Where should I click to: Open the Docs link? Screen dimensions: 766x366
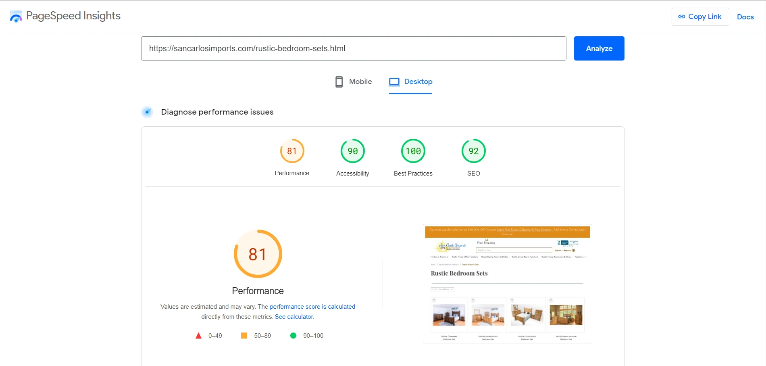click(745, 17)
